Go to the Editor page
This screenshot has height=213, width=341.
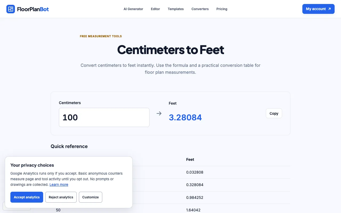tap(155, 9)
